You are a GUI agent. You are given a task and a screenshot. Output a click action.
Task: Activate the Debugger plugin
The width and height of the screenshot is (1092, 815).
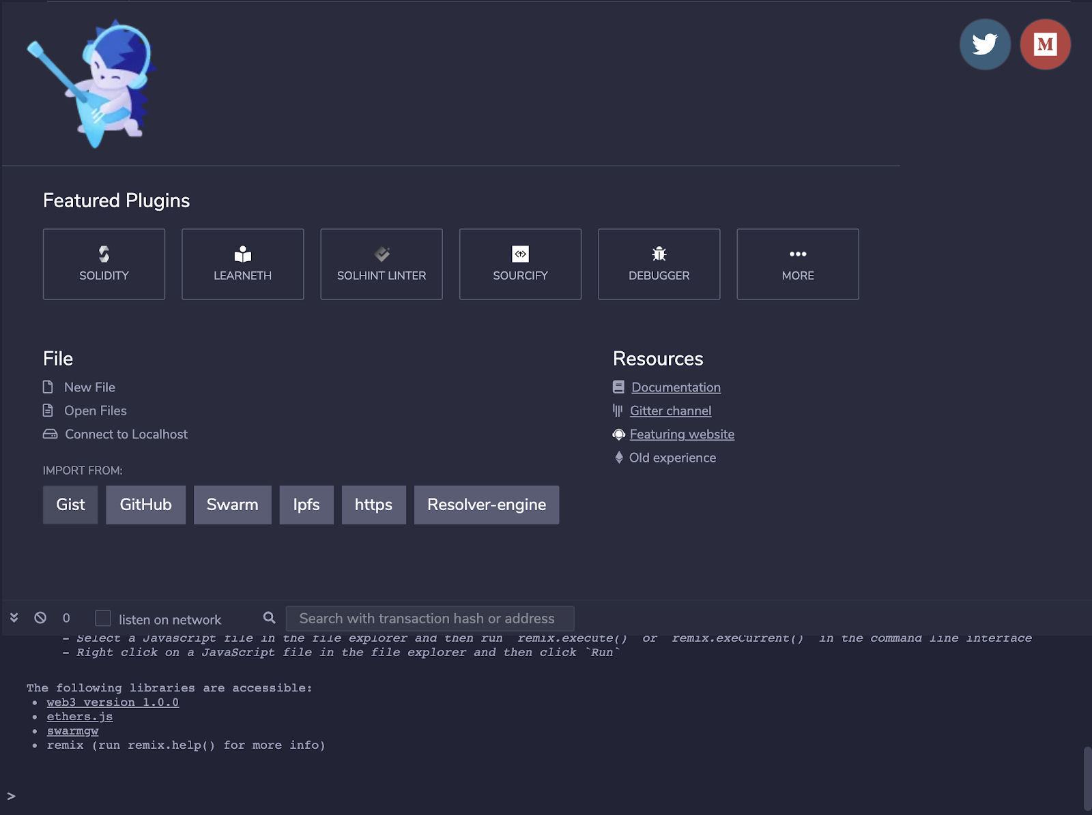[659, 264]
